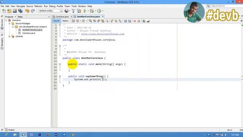Viewport: 243px width, 137px height.
Task: Open the File menu
Action: 2,6
